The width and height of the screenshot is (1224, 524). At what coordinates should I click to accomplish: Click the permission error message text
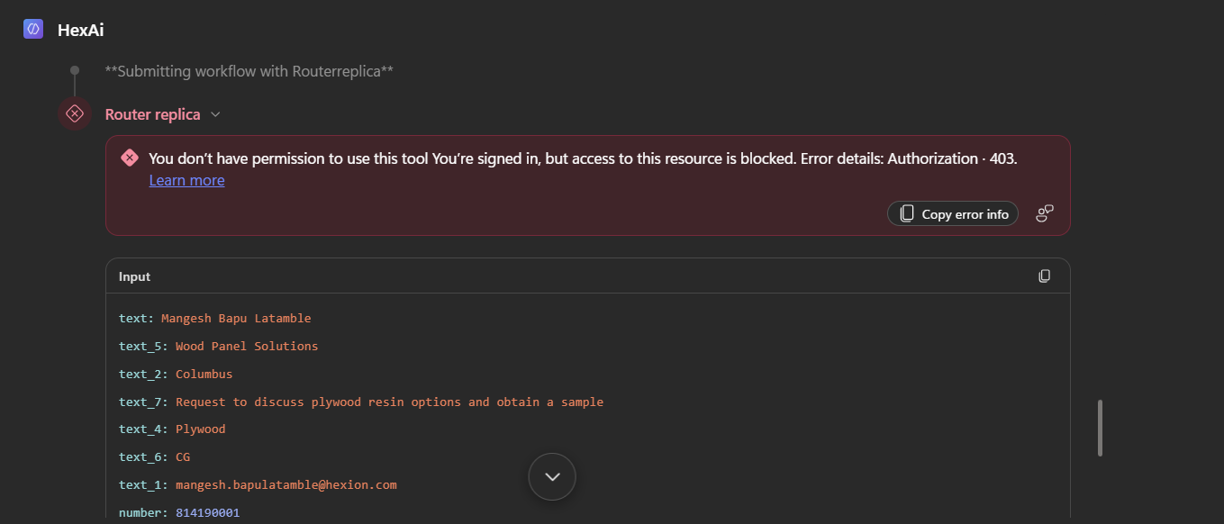coord(583,158)
